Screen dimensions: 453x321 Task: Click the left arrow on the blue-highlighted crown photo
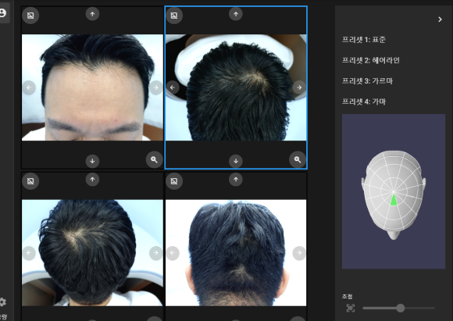[173, 87]
